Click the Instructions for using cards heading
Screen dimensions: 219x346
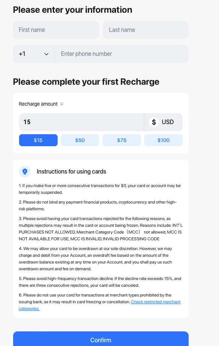coord(72,172)
